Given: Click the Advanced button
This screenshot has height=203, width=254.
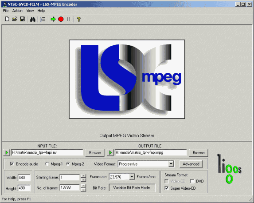Looking at the screenshot, I should click(x=191, y=164).
